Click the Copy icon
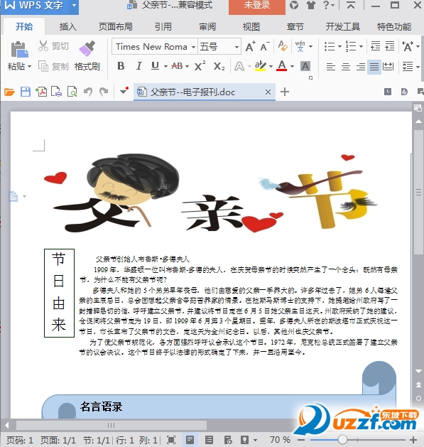This screenshot has width=424, height=447. point(43,66)
